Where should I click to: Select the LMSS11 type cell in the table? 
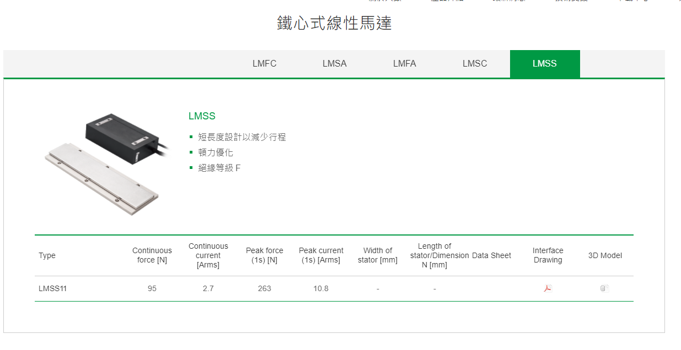(53, 288)
